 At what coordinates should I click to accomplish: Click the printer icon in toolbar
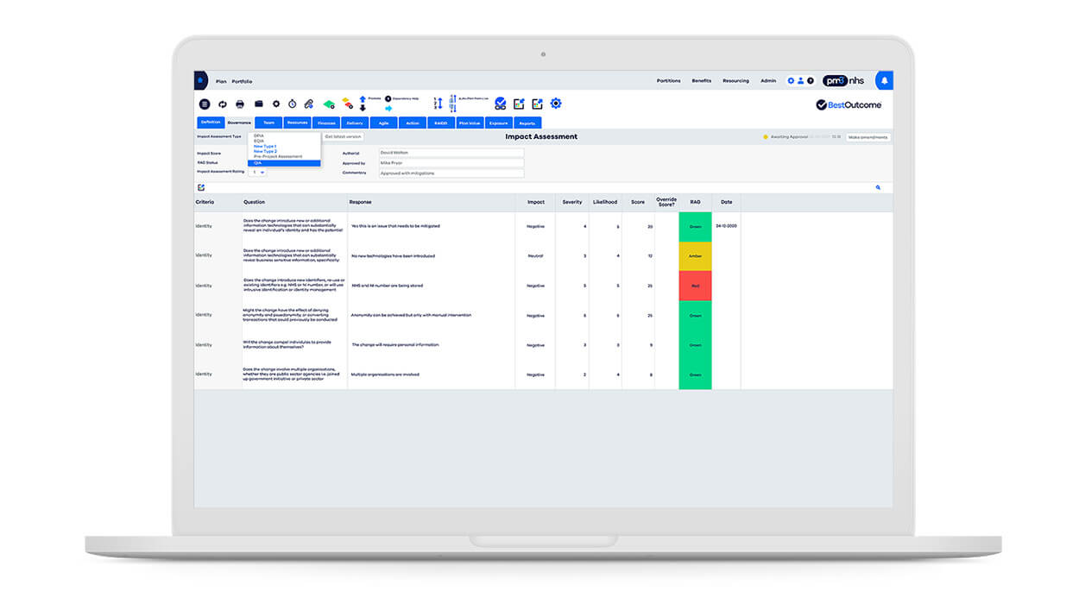[x=240, y=104]
